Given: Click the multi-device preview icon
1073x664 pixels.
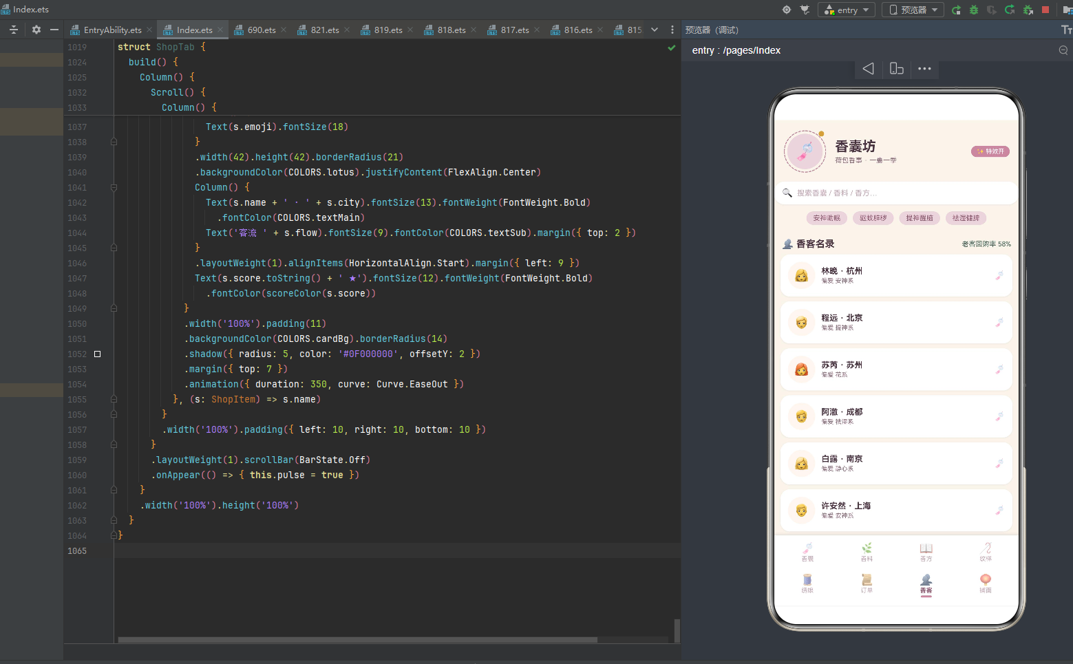Looking at the screenshot, I should [896, 69].
